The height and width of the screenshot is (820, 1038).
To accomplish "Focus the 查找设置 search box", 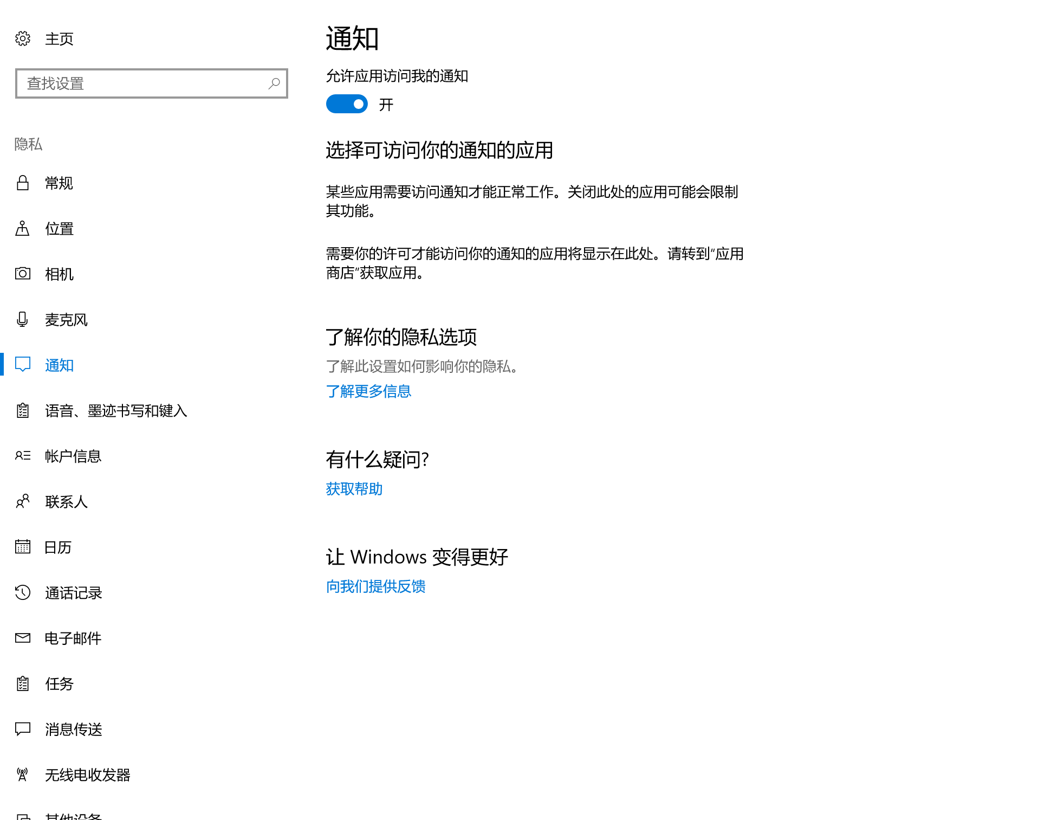I will click(x=152, y=83).
